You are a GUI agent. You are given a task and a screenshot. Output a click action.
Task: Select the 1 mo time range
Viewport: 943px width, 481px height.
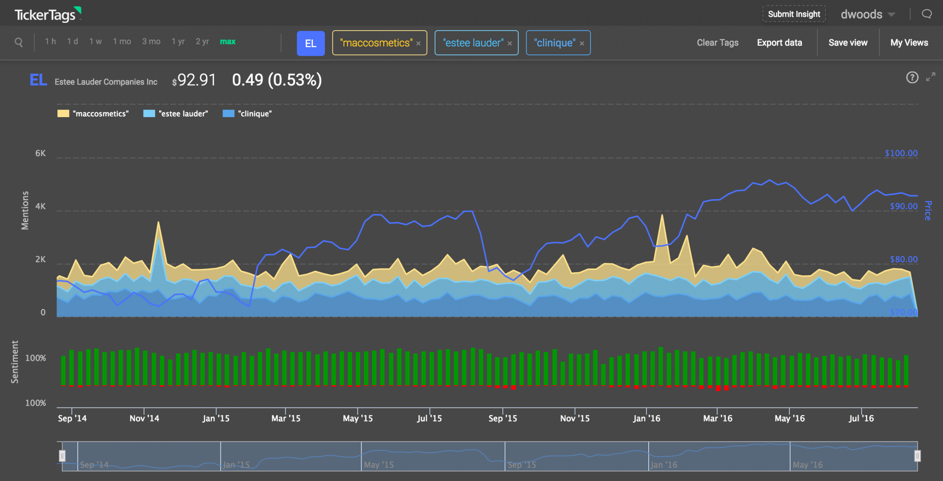(122, 41)
